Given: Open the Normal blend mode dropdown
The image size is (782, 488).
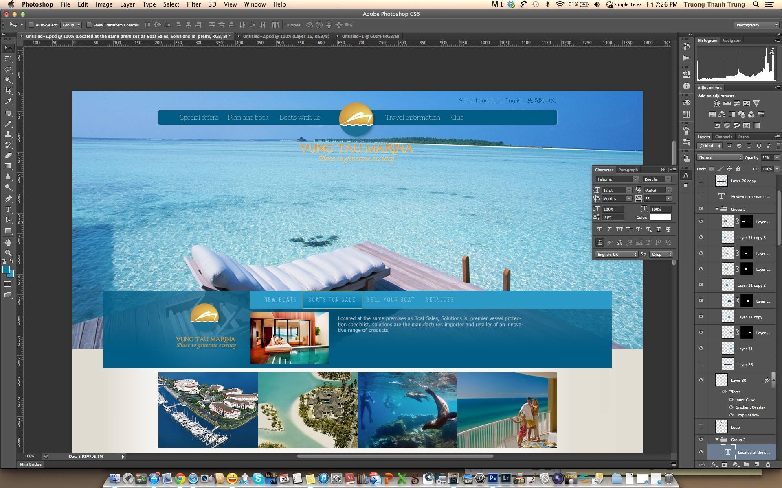Looking at the screenshot, I should pos(720,157).
